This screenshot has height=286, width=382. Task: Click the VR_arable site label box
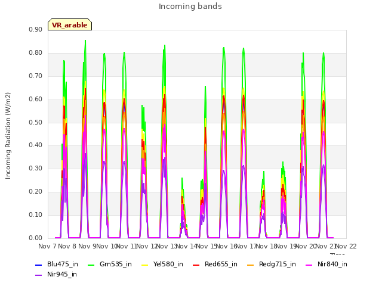coord(70,24)
